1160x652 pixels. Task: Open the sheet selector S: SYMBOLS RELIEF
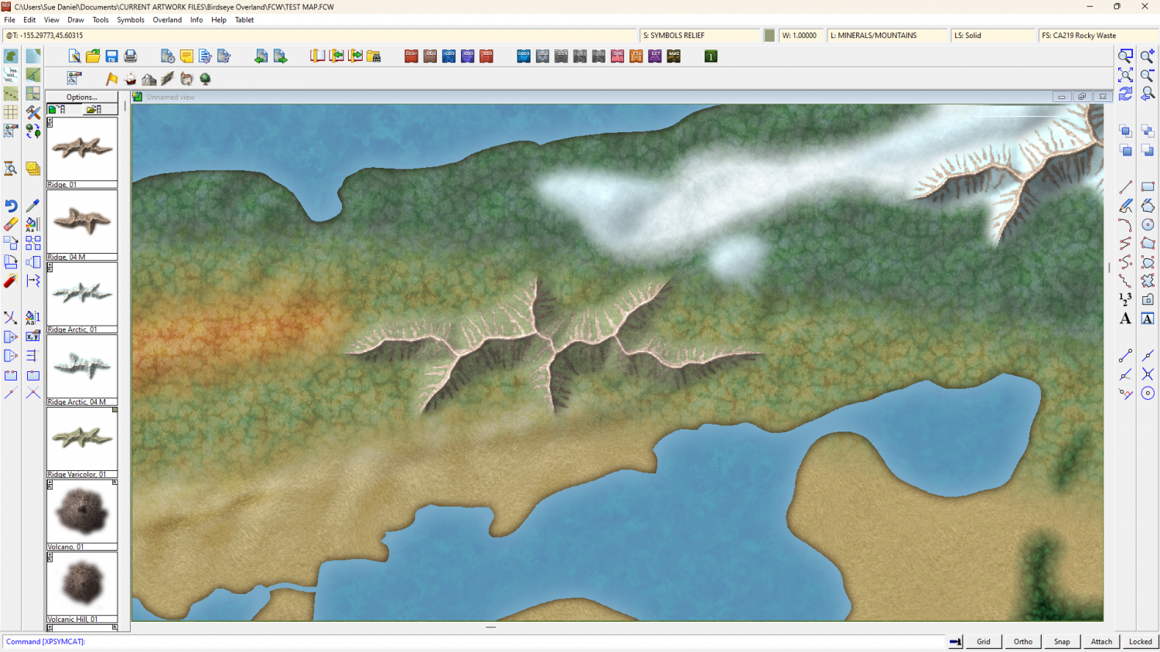tap(700, 36)
